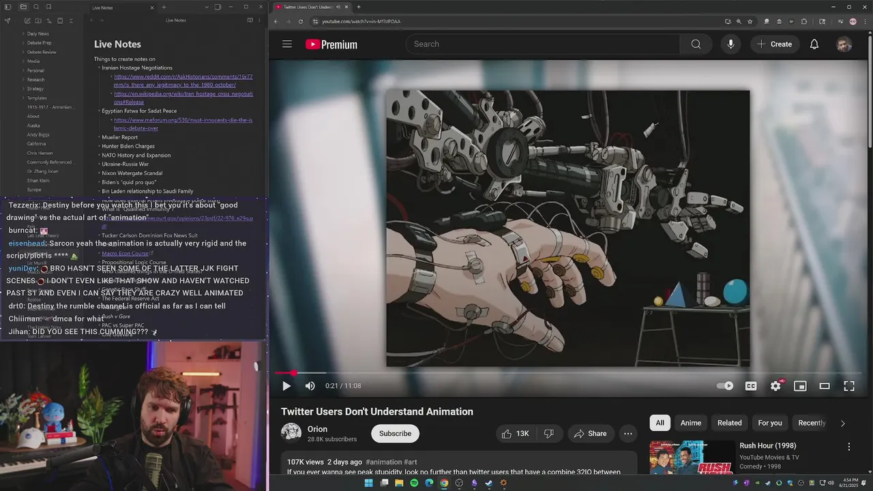Open the Obsidian search magnifier icon
Screen dimensions: 873x491
pos(36,7)
